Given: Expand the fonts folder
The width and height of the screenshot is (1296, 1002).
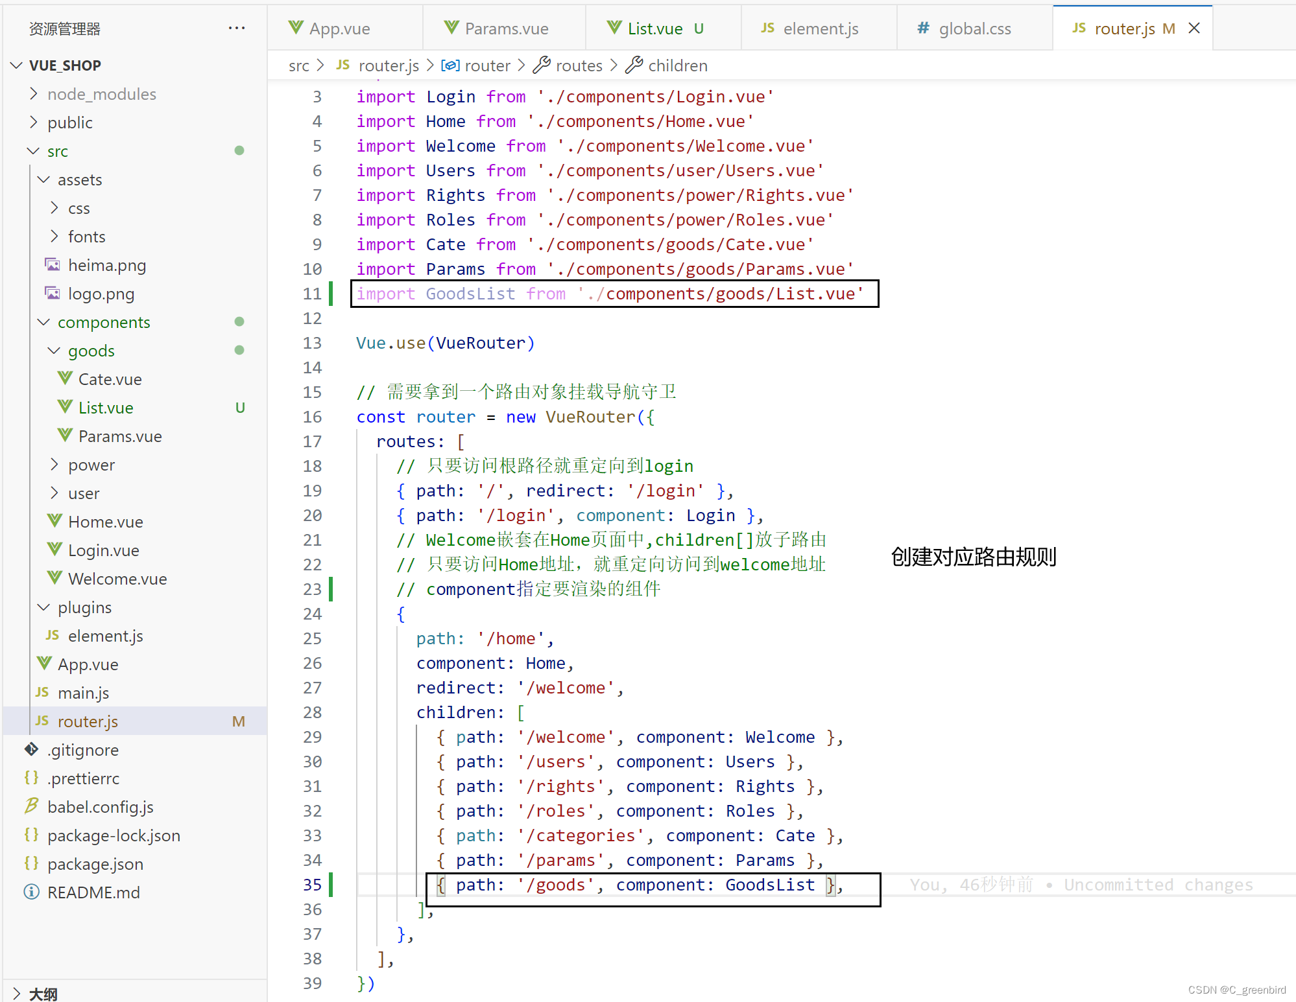Looking at the screenshot, I should click(x=54, y=237).
